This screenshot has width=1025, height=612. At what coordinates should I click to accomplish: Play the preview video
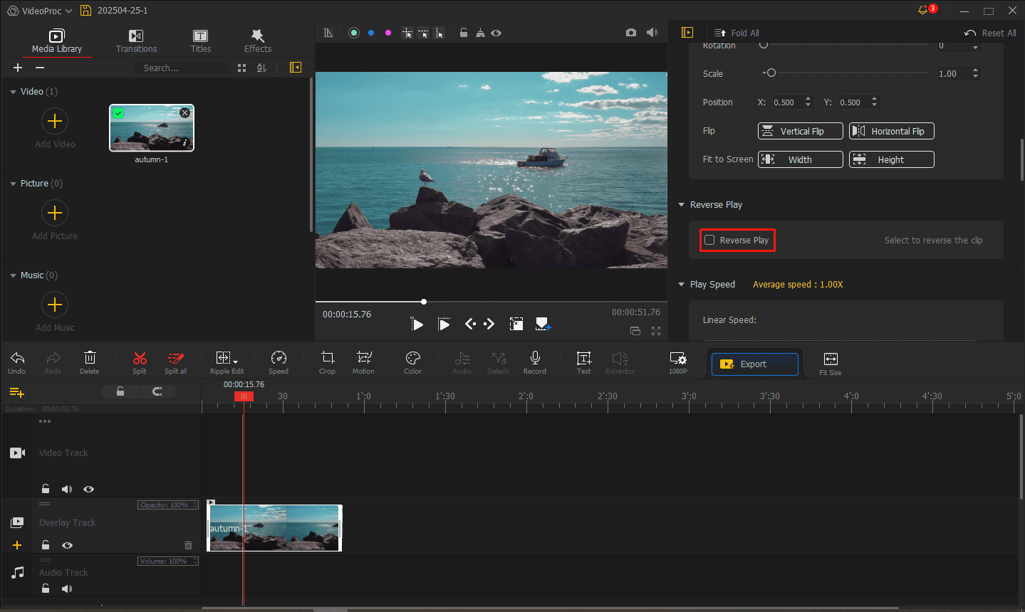pyautogui.click(x=444, y=325)
